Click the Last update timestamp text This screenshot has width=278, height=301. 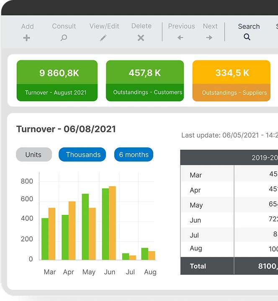[x=230, y=135]
